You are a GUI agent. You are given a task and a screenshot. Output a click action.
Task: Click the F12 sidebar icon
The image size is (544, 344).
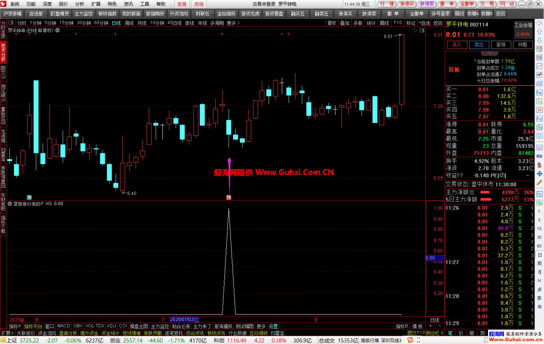point(539,119)
